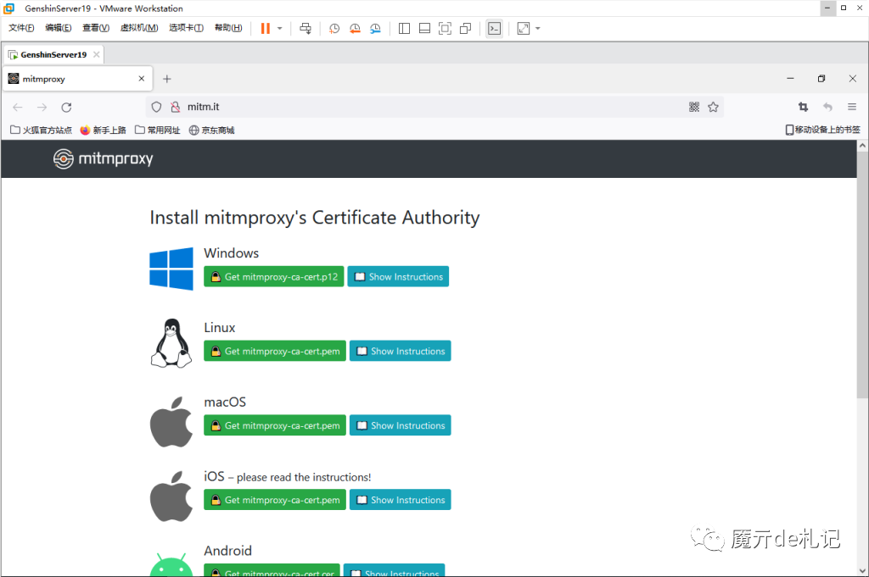Open the 火狐官方站点 bookmark folder
The width and height of the screenshot is (869, 577).
pyautogui.click(x=42, y=130)
